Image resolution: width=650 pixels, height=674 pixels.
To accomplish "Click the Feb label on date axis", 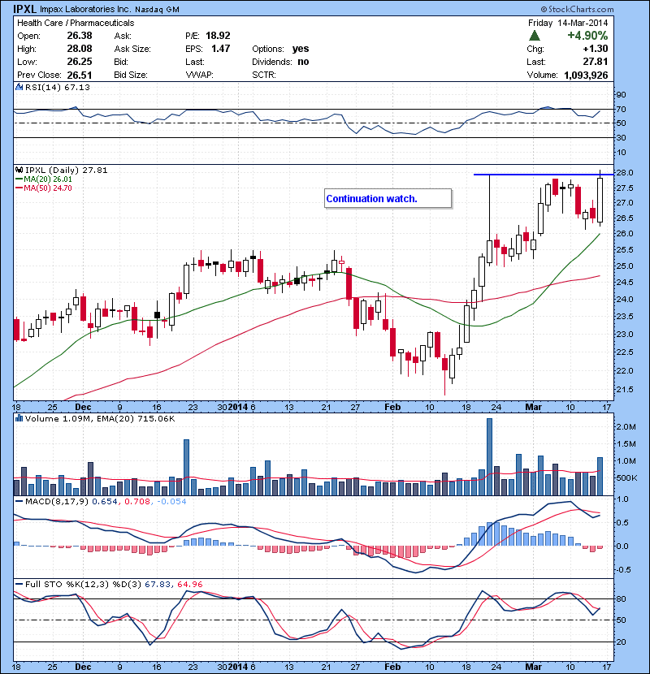I will (392, 406).
